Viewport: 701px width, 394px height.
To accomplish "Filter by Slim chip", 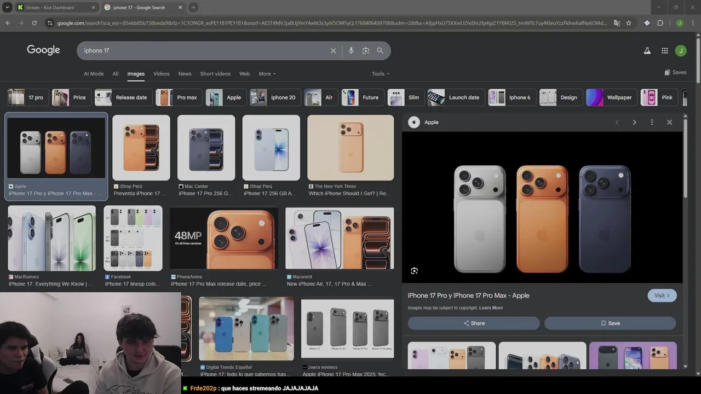I will (x=406, y=97).
